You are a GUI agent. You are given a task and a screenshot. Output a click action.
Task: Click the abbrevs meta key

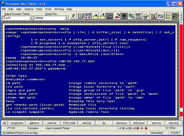point(34,123)
